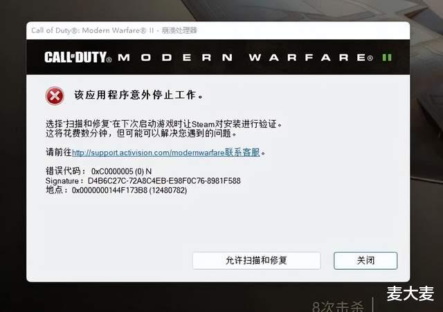443x312 pixels.
Task: Select the Signature D4B6C27C hash value
Action: [164, 181]
